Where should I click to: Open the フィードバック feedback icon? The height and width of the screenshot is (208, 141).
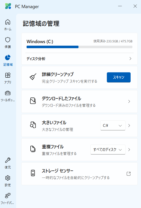click(x=8, y=196)
